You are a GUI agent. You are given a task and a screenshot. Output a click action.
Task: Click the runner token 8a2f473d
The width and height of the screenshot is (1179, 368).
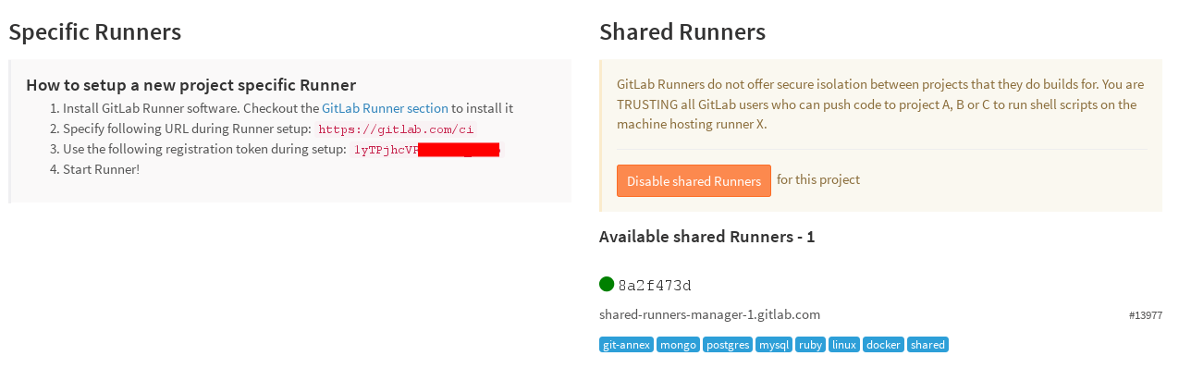[x=655, y=285]
